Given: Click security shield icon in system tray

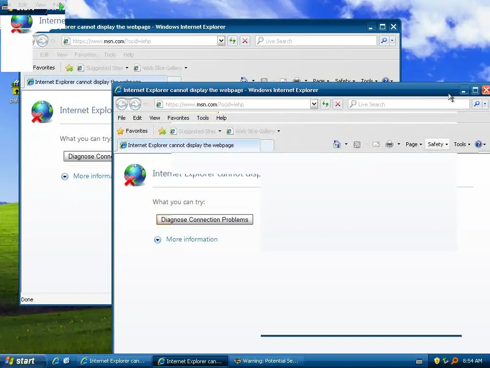Looking at the screenshot, I should coord(437,361).
